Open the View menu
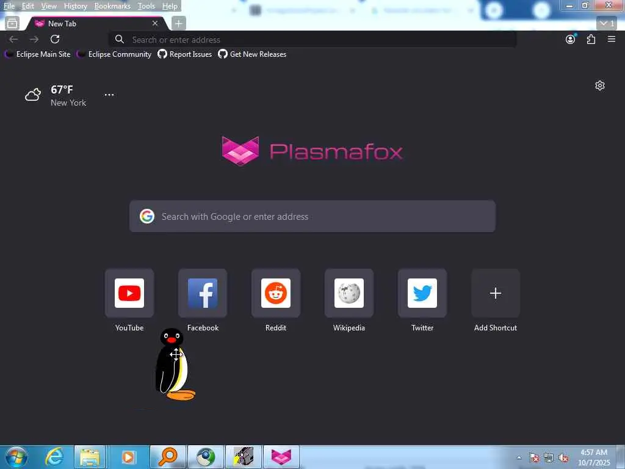The width and height of the screenshot is (625, 469). click(49, 6)
